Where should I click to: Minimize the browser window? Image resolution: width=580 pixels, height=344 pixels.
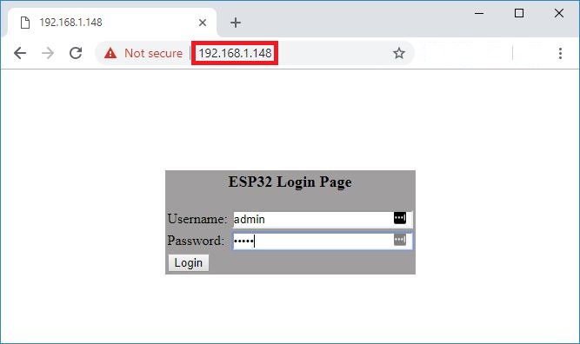(479, 13)
